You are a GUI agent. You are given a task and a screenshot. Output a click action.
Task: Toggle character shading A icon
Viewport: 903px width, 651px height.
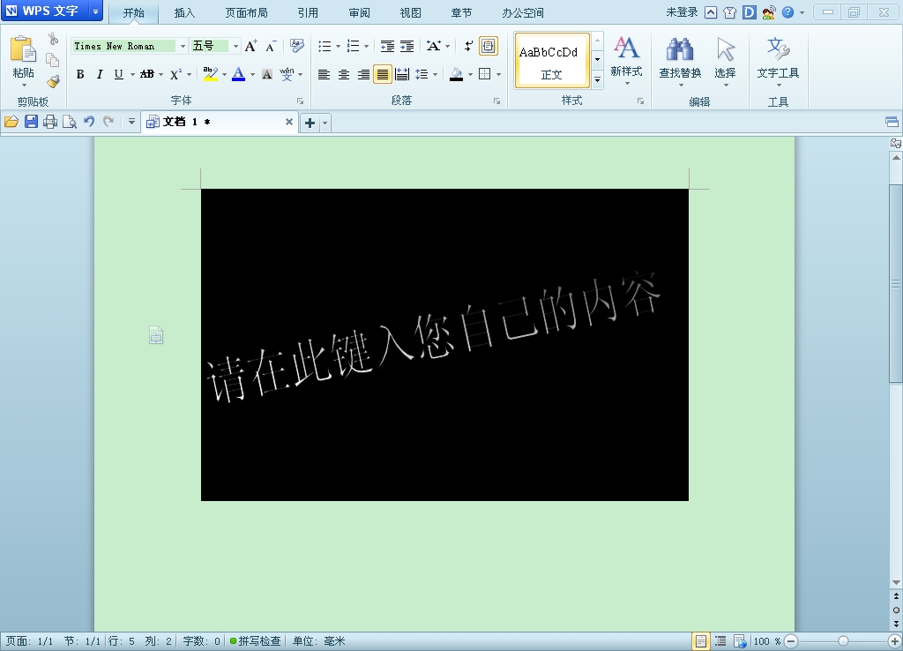266,74
